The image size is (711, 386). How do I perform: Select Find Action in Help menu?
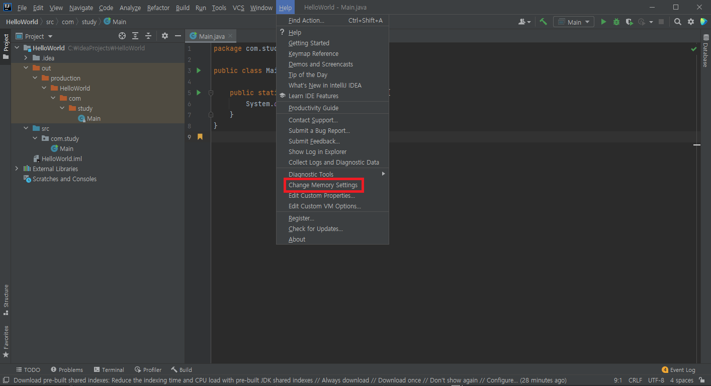coord(332,20)
